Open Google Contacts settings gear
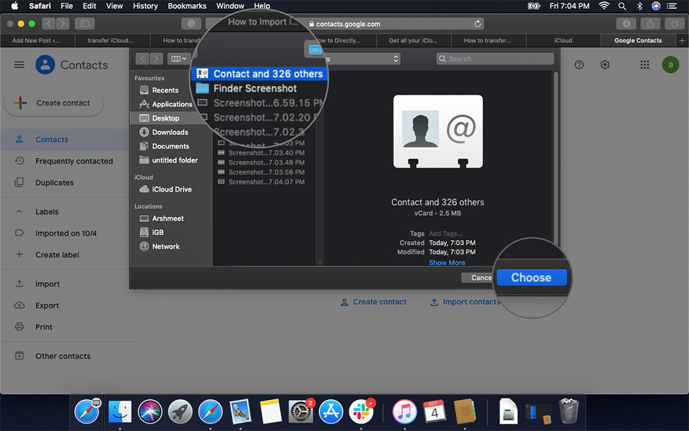 pyautogui.click(x=605, y=65)
